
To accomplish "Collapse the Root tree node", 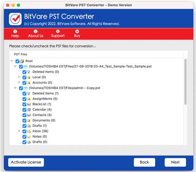I will (12, 61).
